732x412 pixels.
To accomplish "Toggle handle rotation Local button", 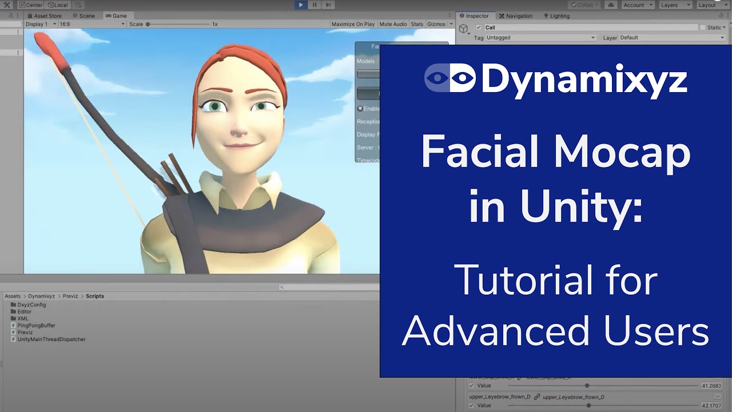I will point(57,5).
